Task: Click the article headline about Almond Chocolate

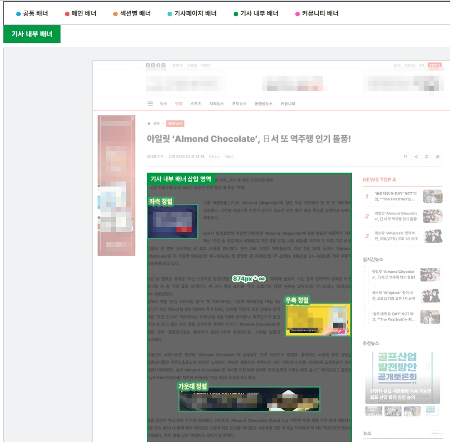Action: [x=249, y=139]
